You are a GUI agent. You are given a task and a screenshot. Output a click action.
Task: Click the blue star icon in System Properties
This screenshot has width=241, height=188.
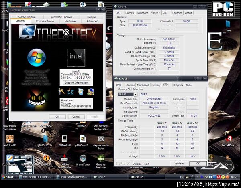click(70, 91)
